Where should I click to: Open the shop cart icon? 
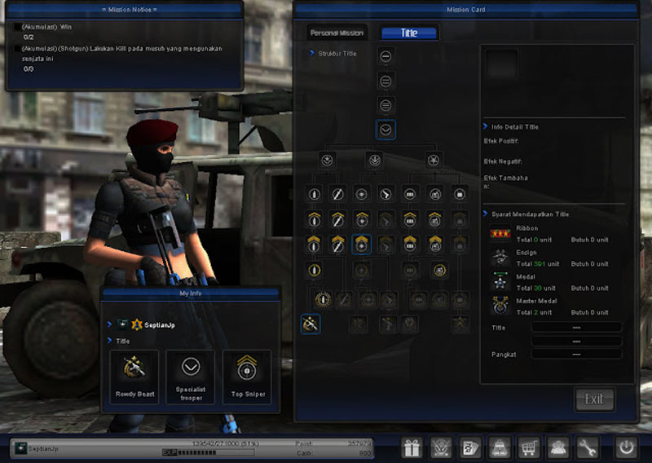click(528, 448)
